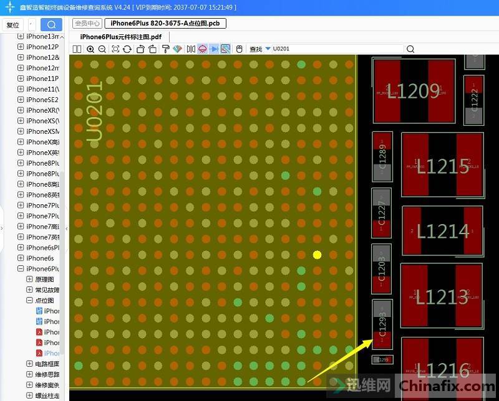The width and height of the screenshot is (499, 401).
Task: Click the zoom in magnifier icon
Action: pos(90,49)
